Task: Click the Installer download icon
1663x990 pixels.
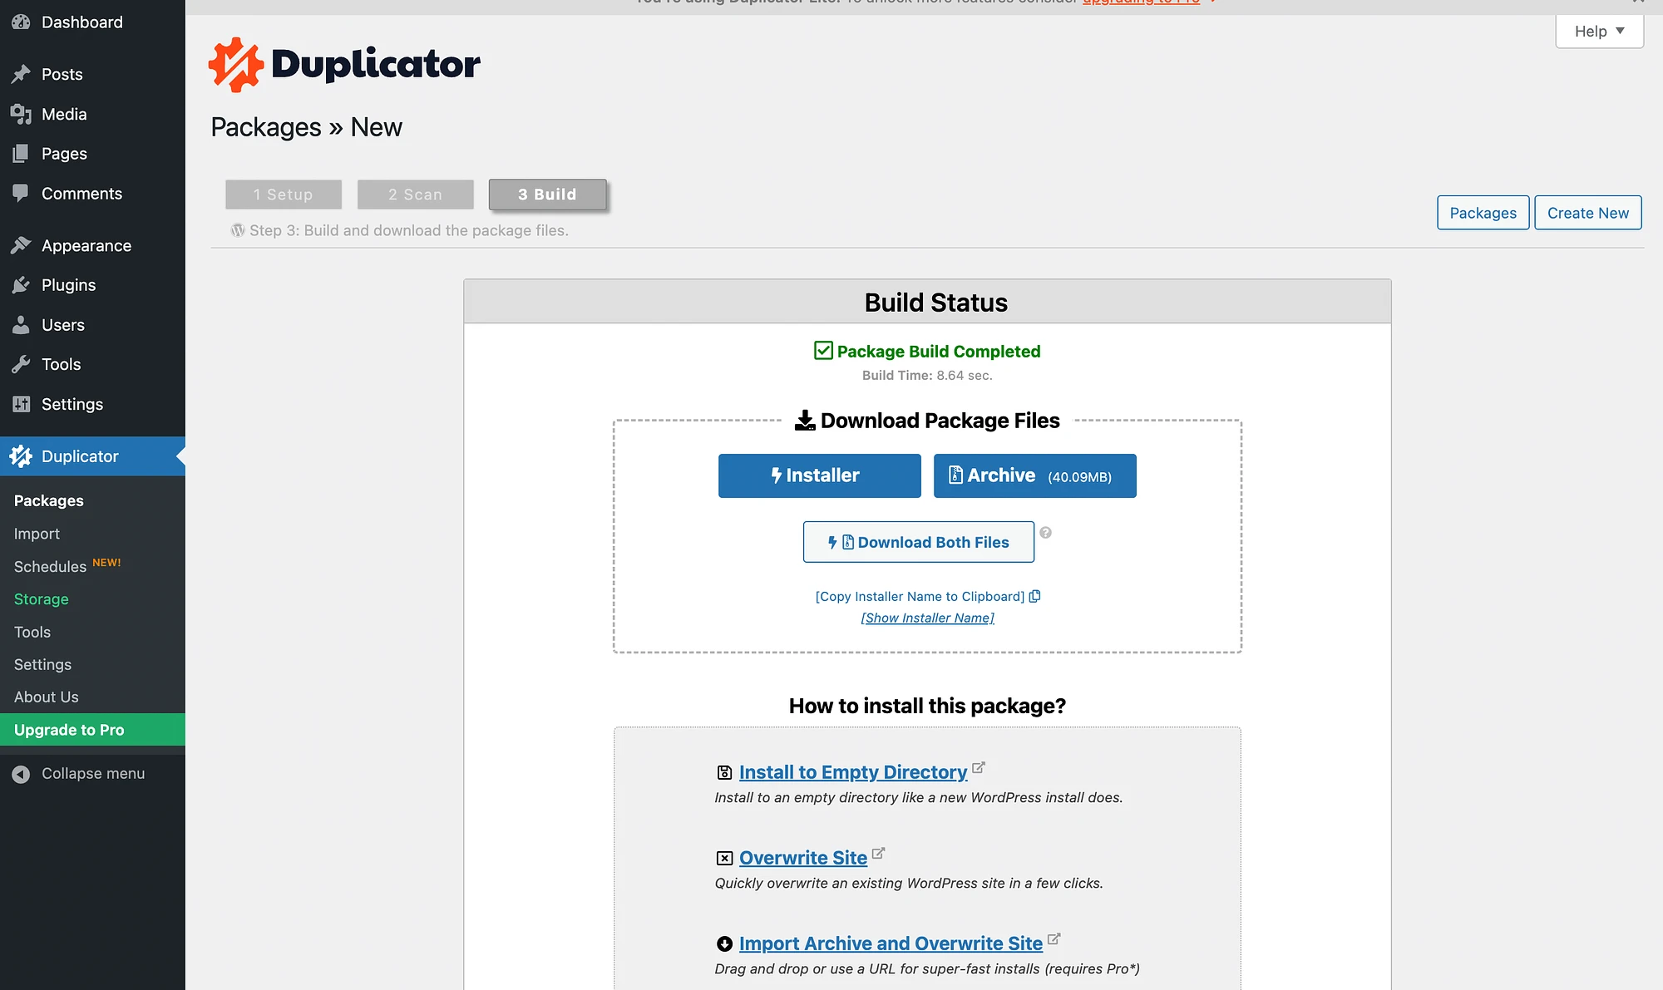Action: tap(819, 475)
